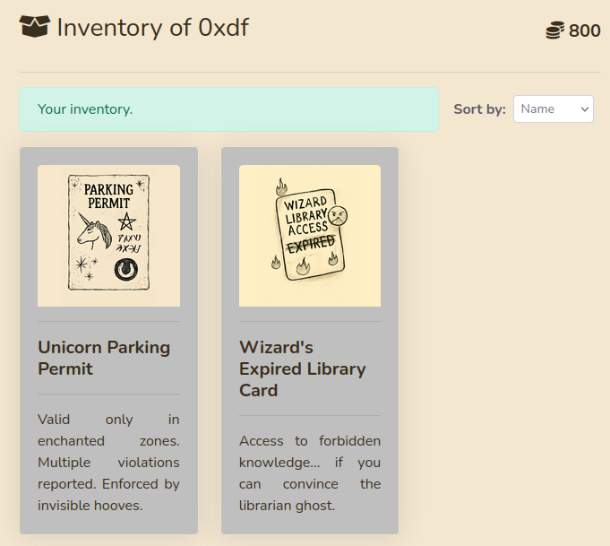Screen dimensions: 610x546
Task: Open the Unicorn Parking Permit thumbnail image
Action: (108, 236)
